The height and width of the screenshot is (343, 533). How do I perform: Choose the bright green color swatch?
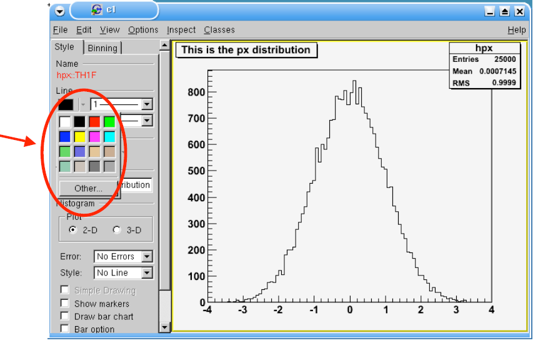109,122
